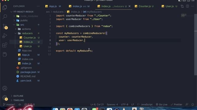Screen dimensions: 197x110
Task: Collapse the src folder
Action: pos(22,25)
